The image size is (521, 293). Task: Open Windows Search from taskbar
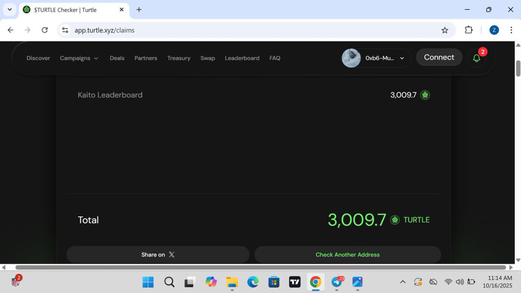coord(169,282)
